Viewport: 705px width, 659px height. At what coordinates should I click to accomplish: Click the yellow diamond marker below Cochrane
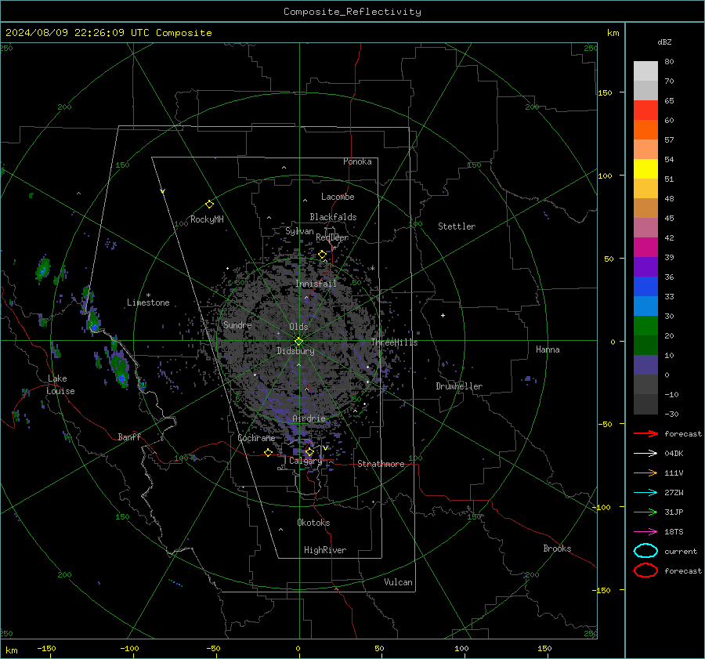(x=268, y=453)
